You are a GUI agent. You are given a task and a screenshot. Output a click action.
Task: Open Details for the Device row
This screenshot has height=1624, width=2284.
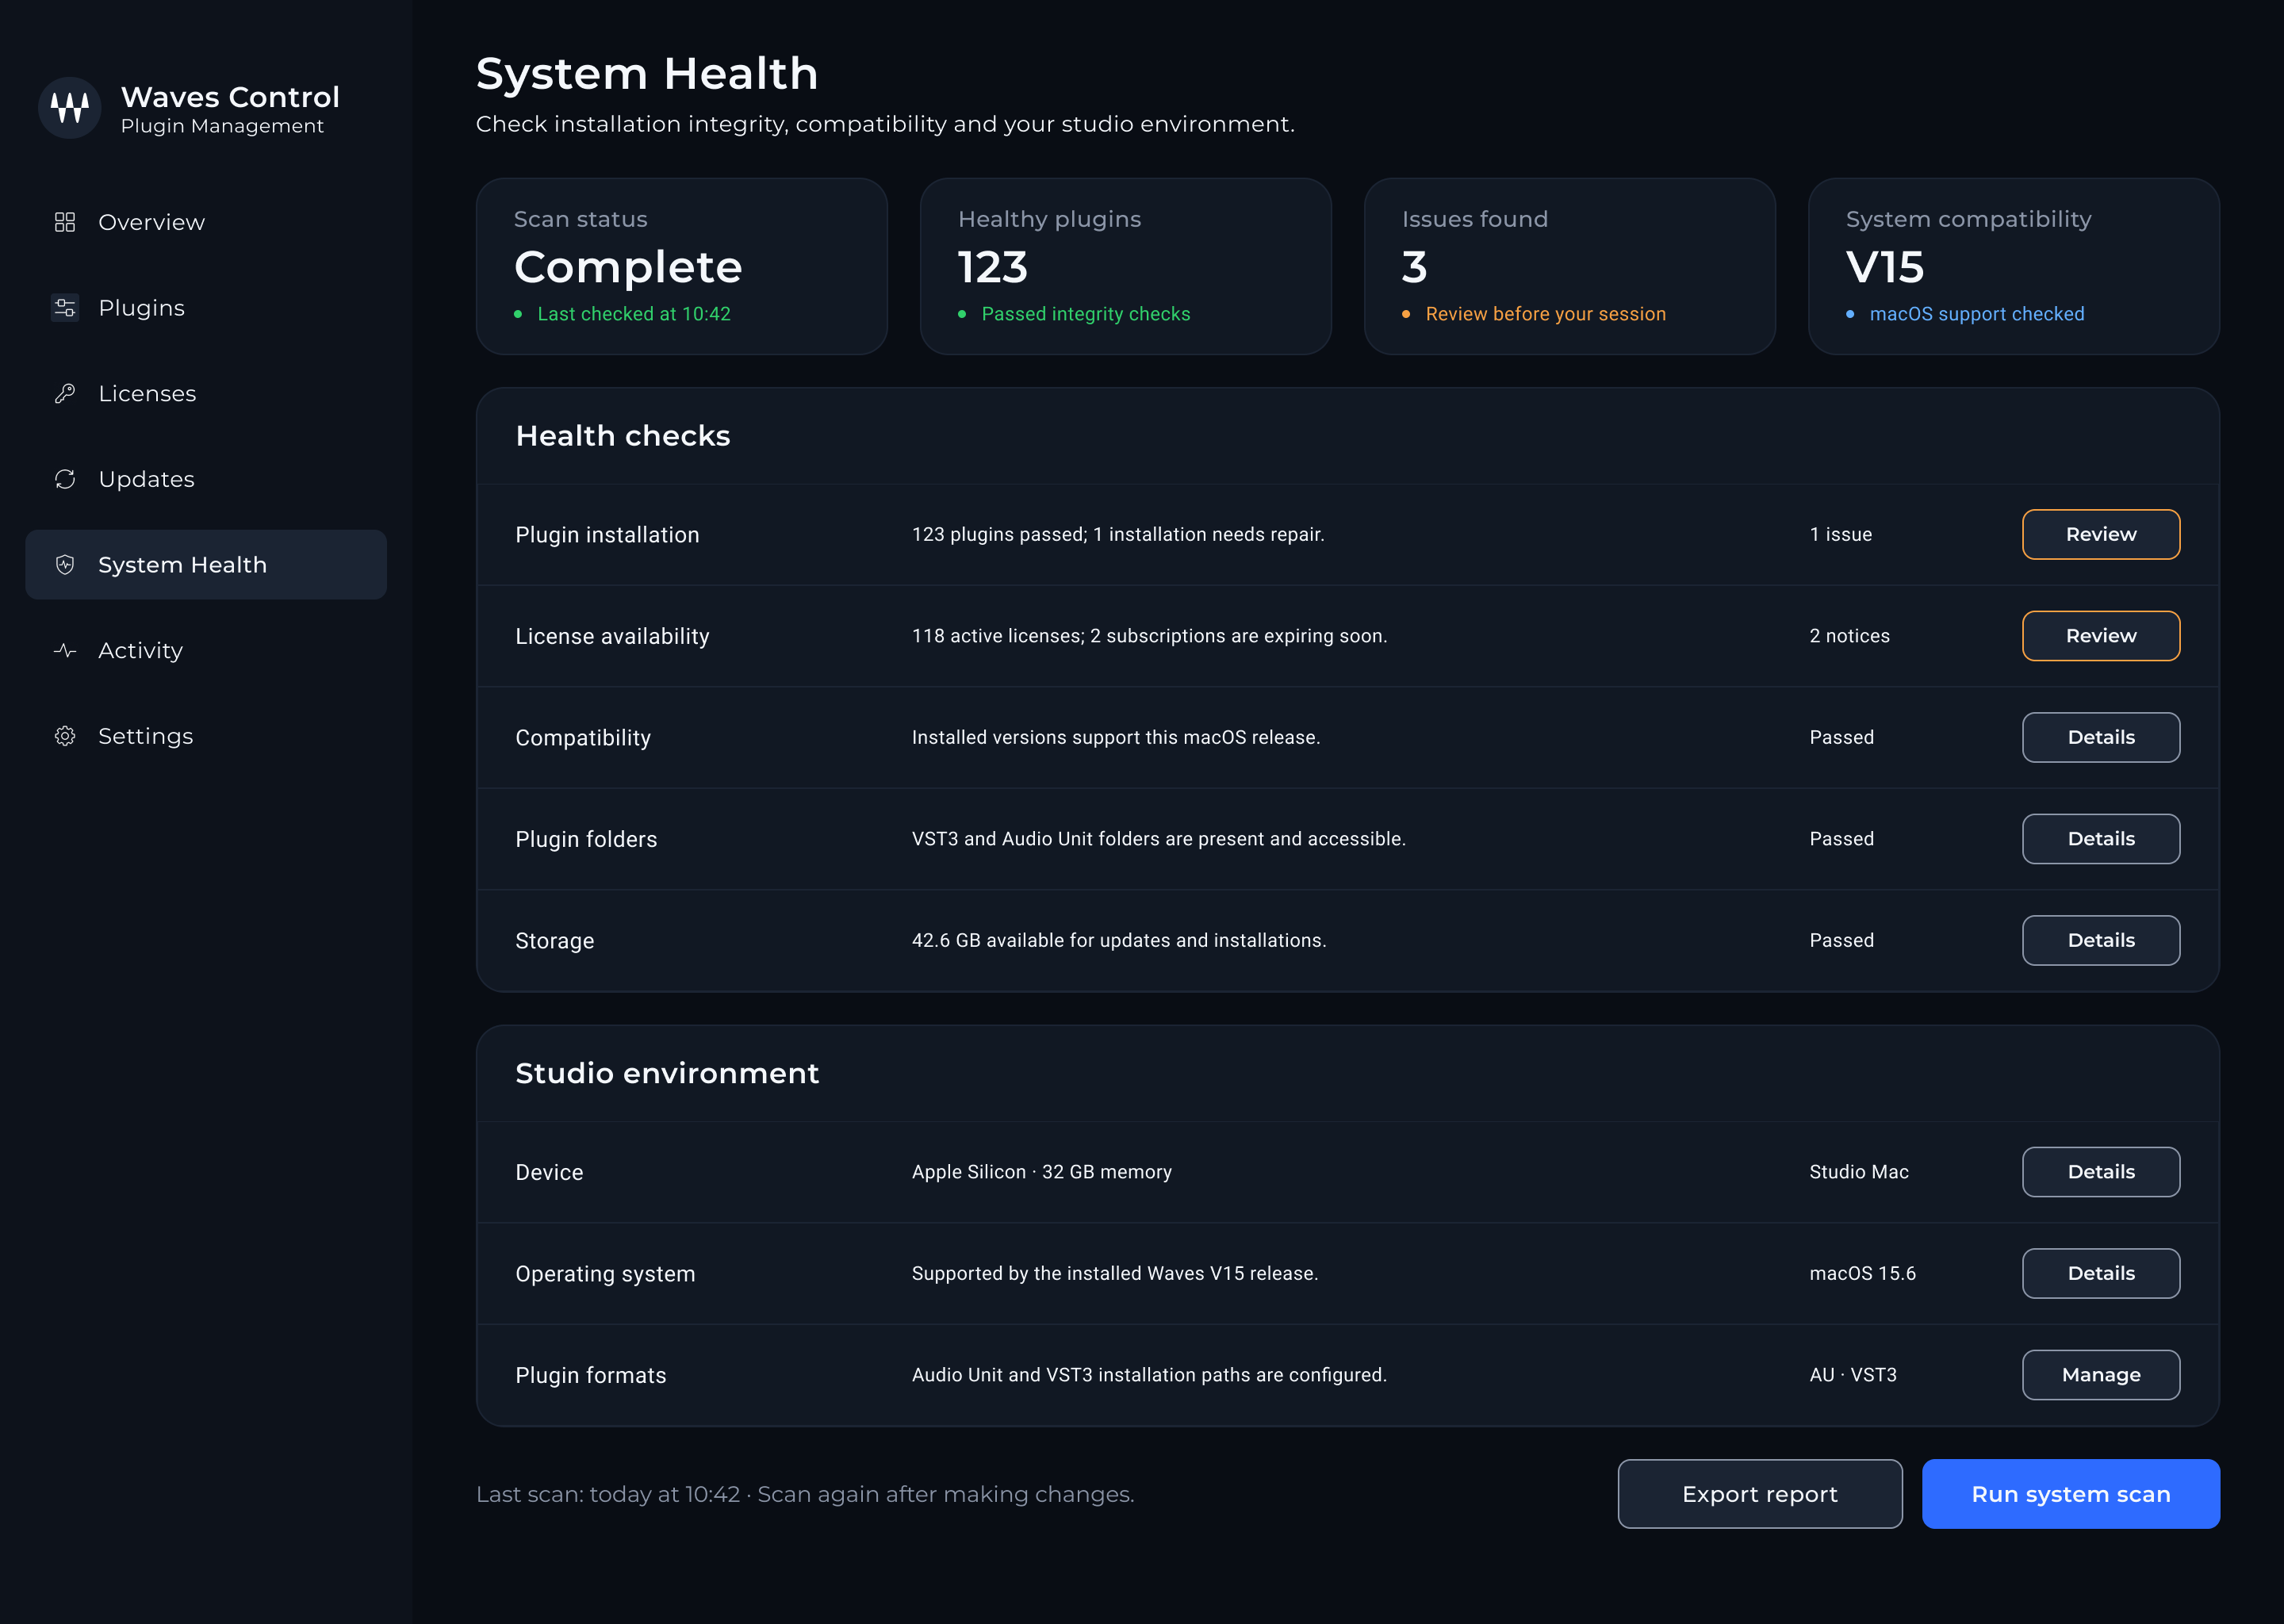tap(2101, 1172)
